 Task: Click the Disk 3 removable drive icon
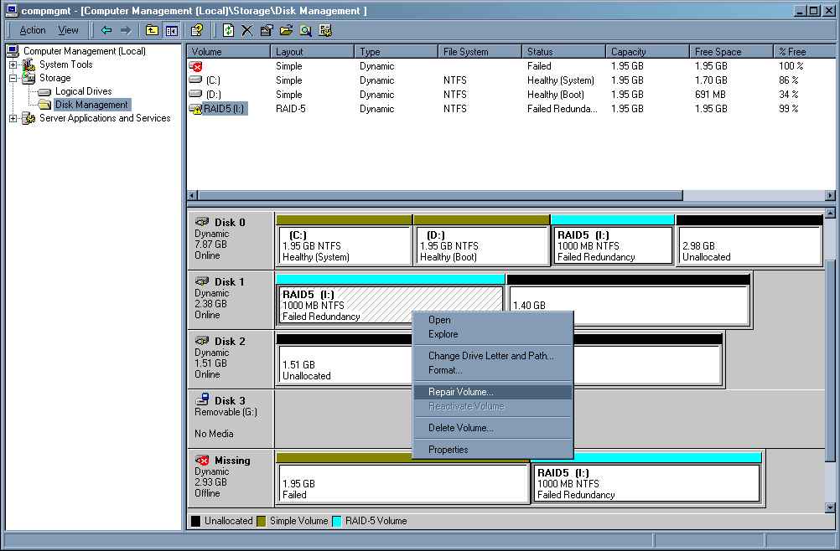[203, 399]
